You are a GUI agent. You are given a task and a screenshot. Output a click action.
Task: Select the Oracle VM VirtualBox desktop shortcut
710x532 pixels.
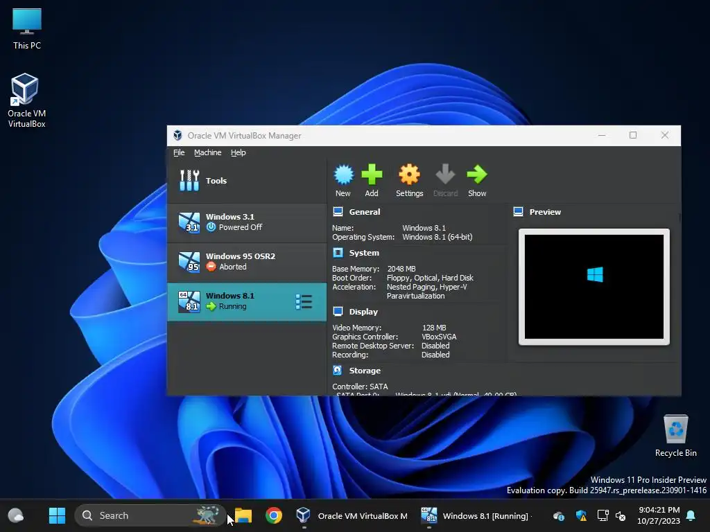tap(27, 100)
